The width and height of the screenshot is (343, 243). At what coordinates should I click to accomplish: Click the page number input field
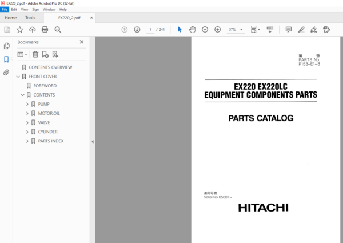[x=150, y=30]
